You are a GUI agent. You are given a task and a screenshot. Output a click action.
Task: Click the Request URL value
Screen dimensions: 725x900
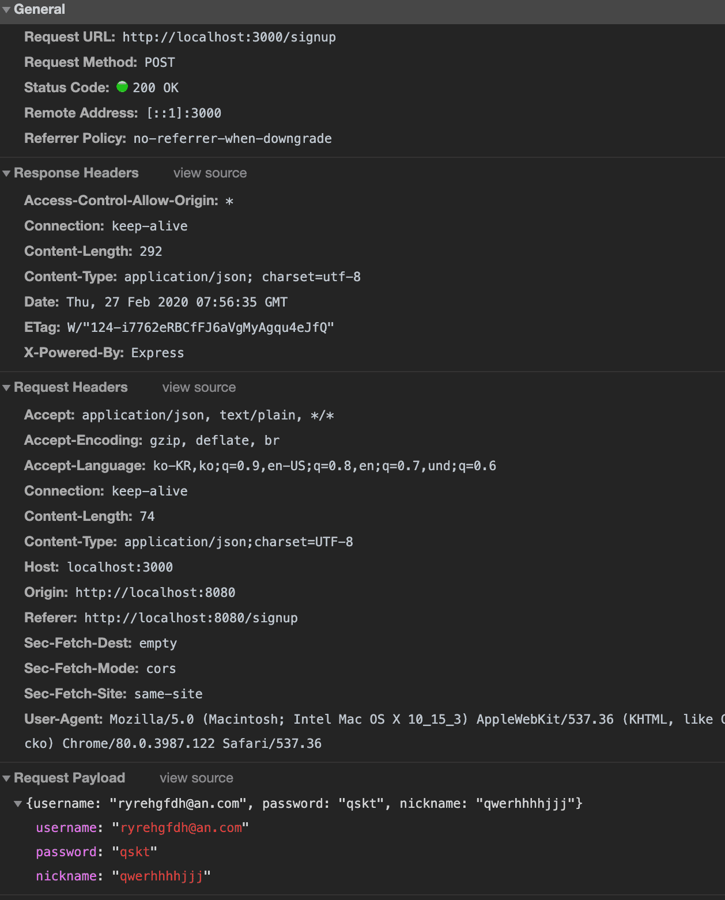[229, 37]
